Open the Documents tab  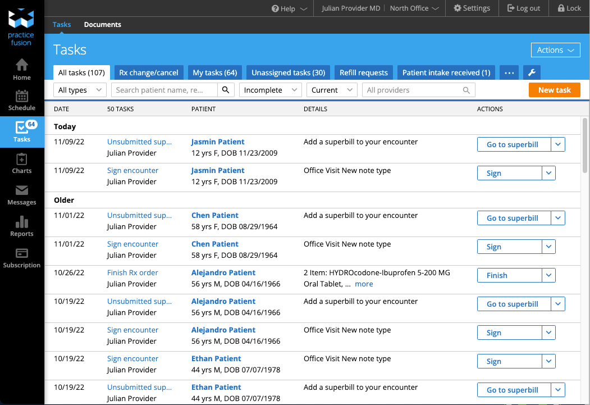pos(102,25)
